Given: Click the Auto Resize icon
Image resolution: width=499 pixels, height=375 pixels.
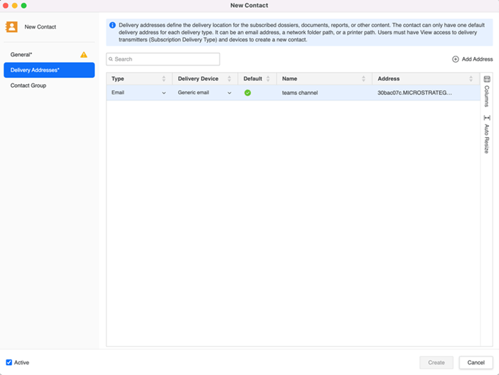Looking at the screenshot, I should tap(487, 118).
